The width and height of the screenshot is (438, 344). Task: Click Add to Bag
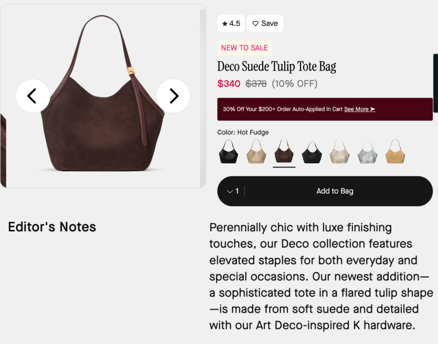335,191
